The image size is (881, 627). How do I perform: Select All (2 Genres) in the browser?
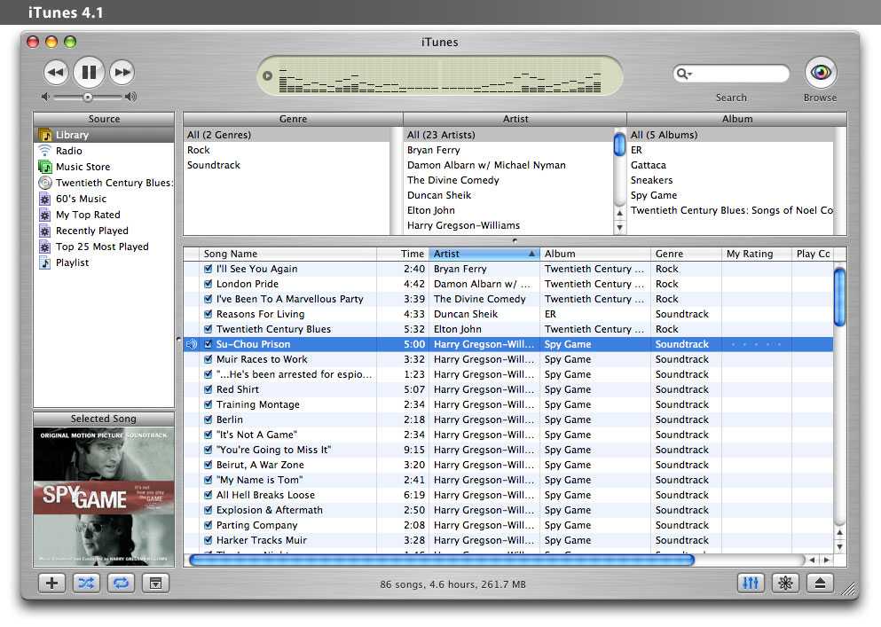point(287,135)
